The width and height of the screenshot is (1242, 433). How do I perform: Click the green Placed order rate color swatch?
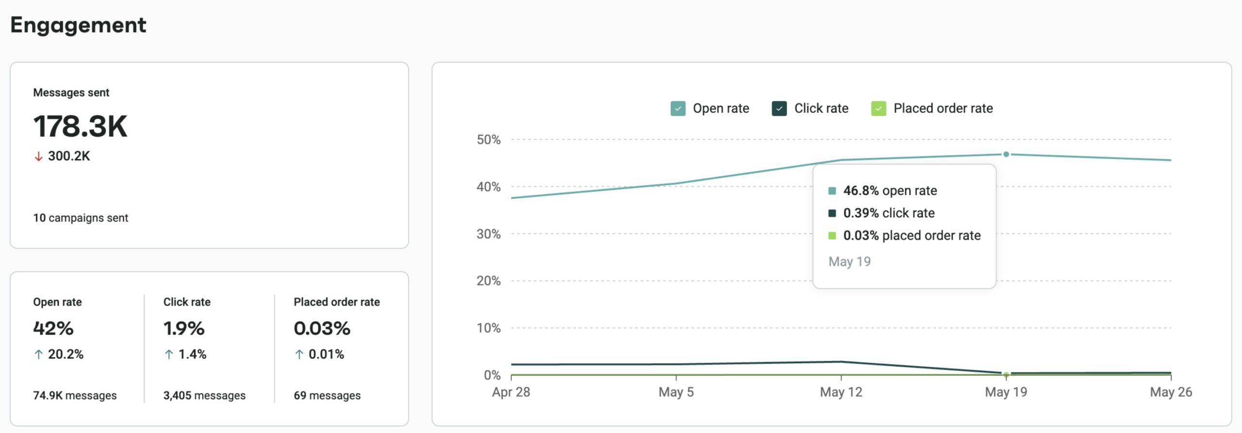tap(879, 108)
